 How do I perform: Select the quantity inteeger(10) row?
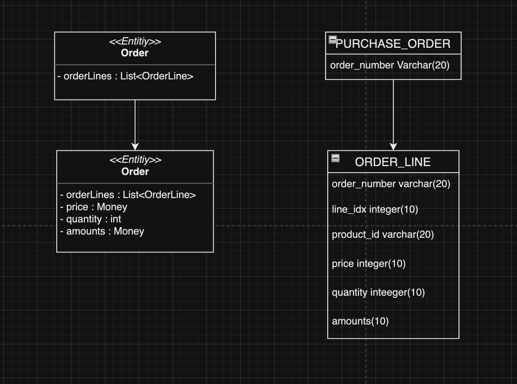click(x=393, y=292)
